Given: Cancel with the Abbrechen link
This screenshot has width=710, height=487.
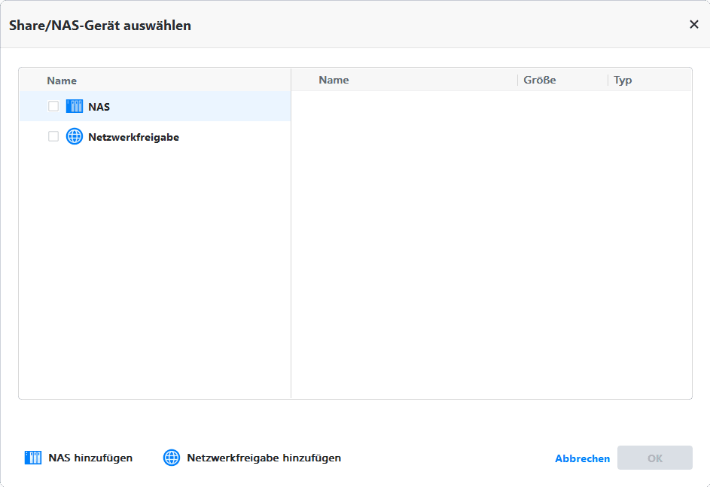Looking at the screenshot, I should [582, 458].
